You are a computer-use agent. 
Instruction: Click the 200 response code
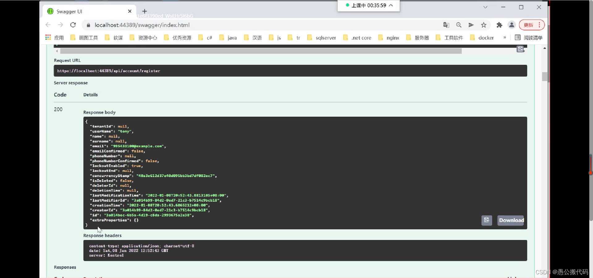58,109
